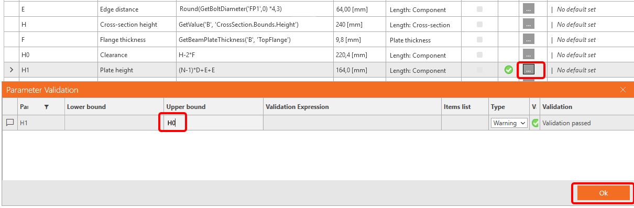Open validation dialog for Edge distance row
This screenshot has width=634, height=208.
coord(529,9)
